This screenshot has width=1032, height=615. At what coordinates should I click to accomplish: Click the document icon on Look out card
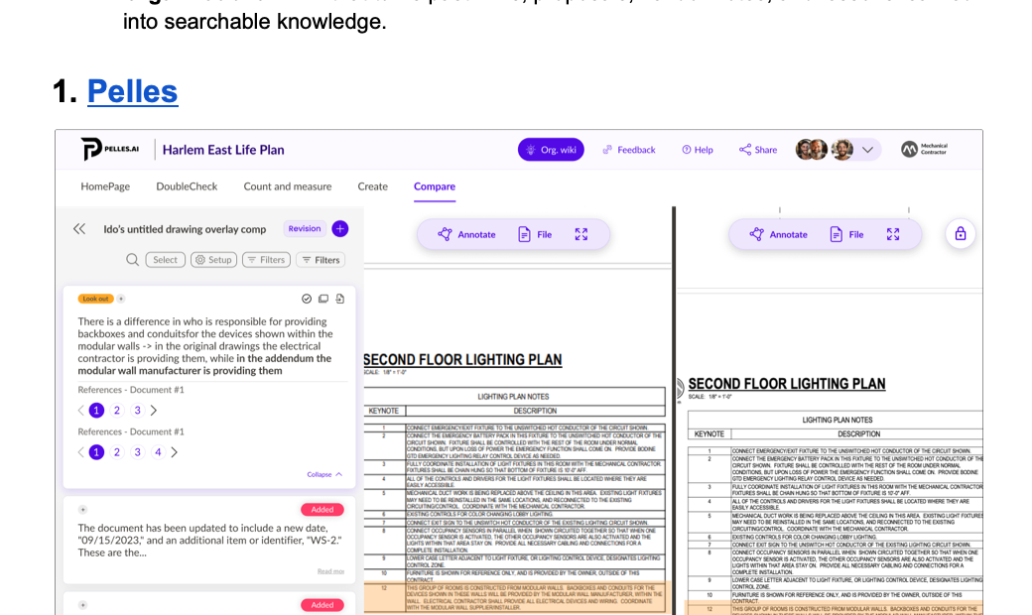pyautogui.click(x=339, y=299)
